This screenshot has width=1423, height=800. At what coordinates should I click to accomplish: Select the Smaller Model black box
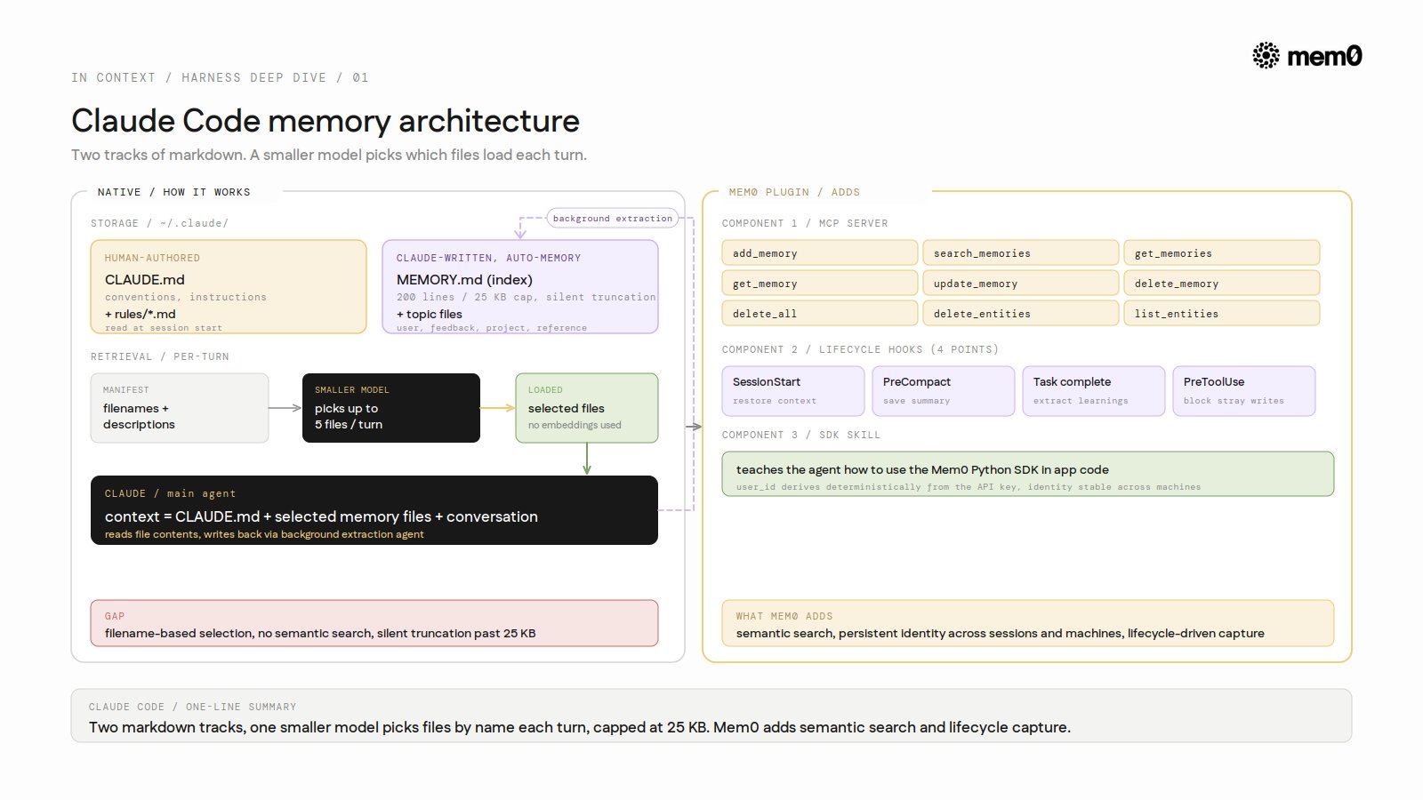tap(391, 408)
